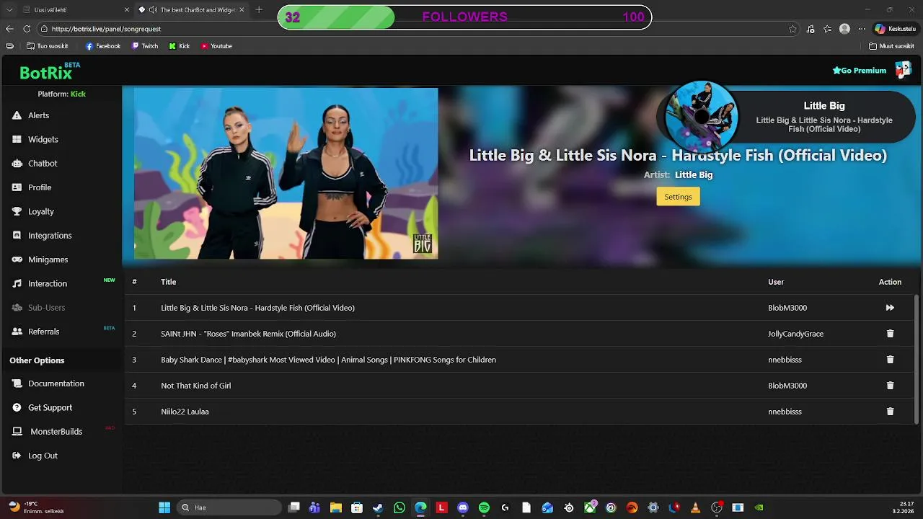Viewport: 923px width, 519px height.
Task: Click the Platform: Kick label
Action: [x=61, y=94]
